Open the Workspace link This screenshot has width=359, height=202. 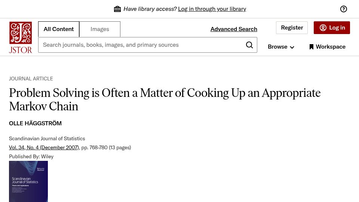click(328, 47)
